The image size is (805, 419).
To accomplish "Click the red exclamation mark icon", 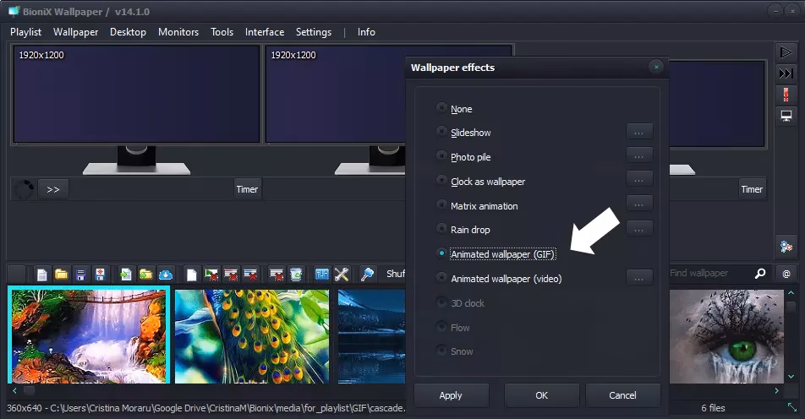I will [786, 95].
